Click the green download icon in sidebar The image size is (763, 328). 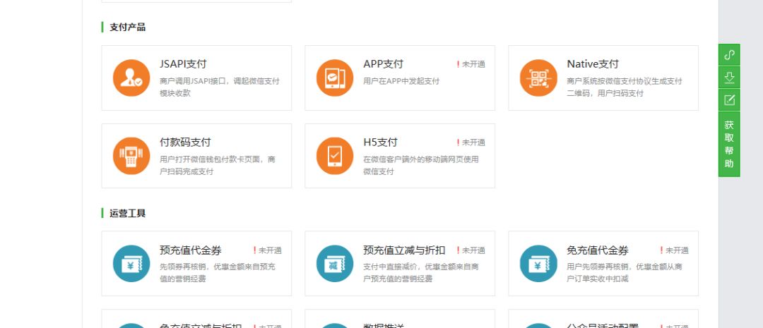(729, 78)
